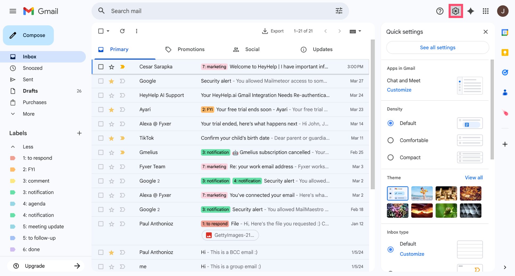515x276 pixels.
Task: Open the More options three-dot menu
Action: point(136,31)
